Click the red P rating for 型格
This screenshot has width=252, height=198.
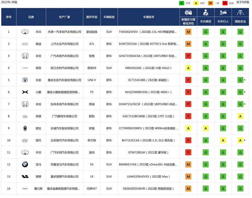click(188, 56)
